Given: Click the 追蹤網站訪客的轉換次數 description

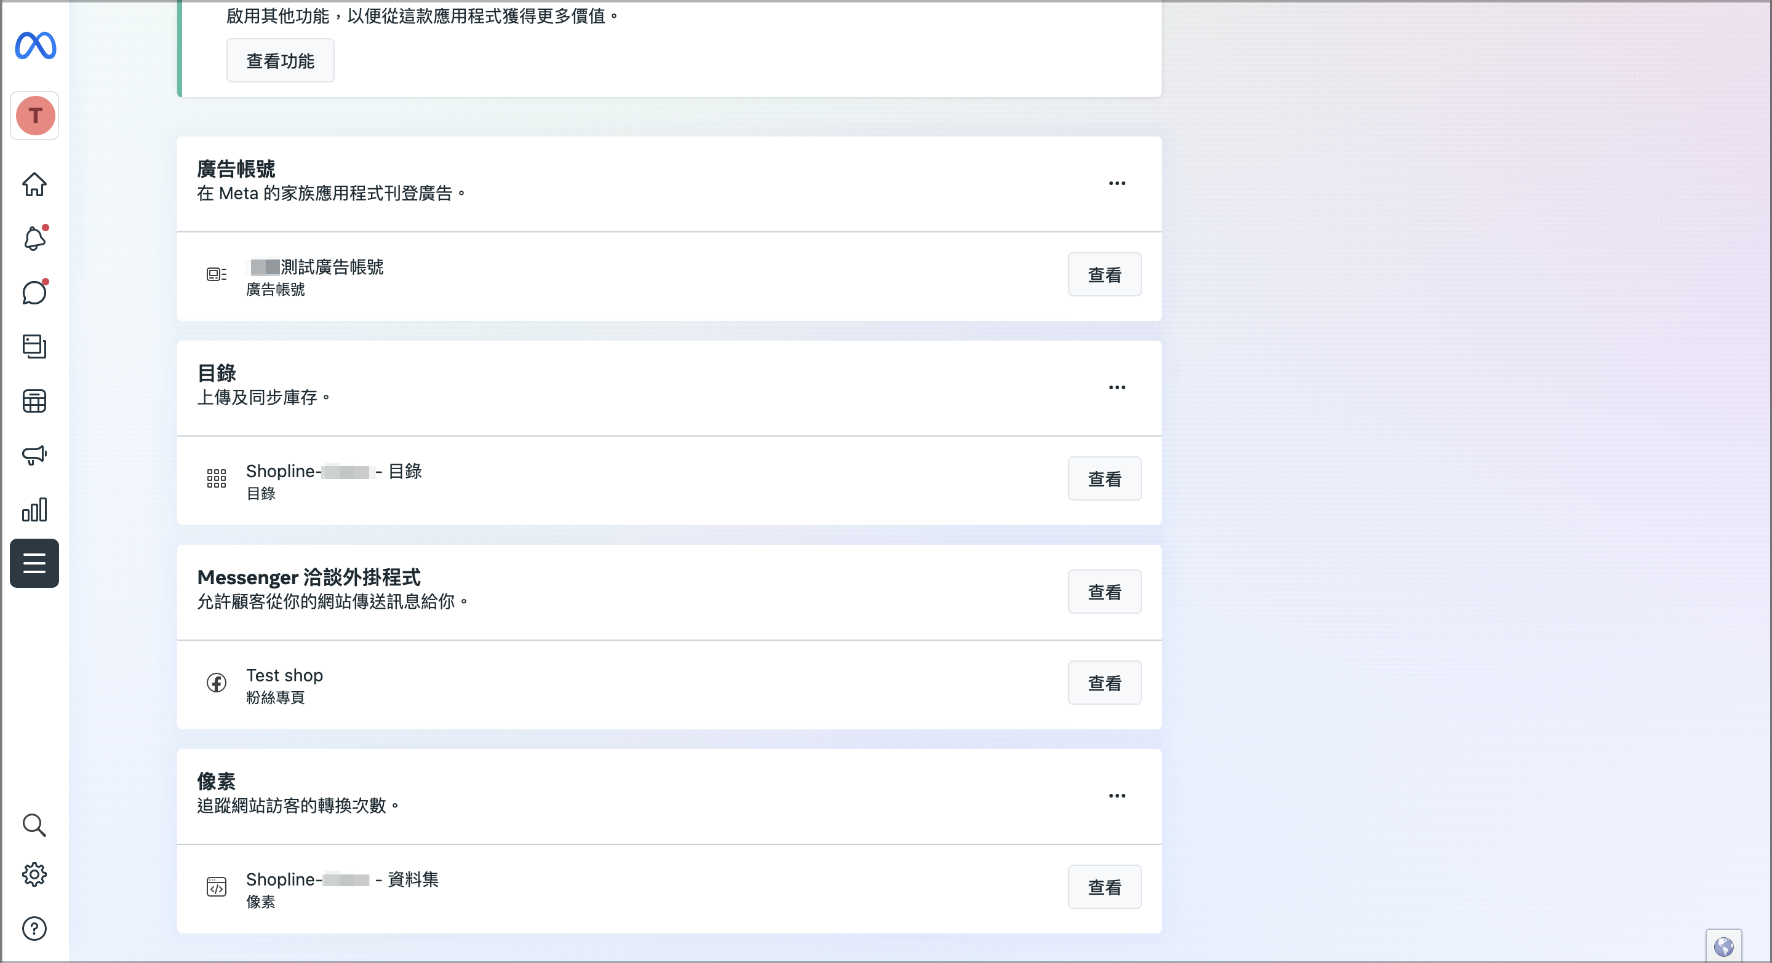Looking at the screenshot, I should (x=298, y=806).
